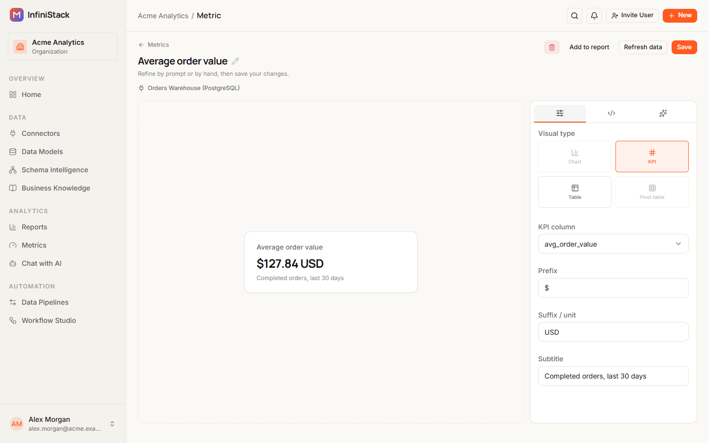Screen dimensions: 709x443
Task: Click the Prefix input field
Action: click(613, 288)
